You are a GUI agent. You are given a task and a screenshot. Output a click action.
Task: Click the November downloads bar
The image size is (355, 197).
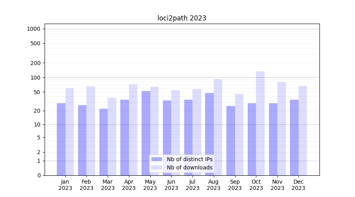click(x=282, y=128)
